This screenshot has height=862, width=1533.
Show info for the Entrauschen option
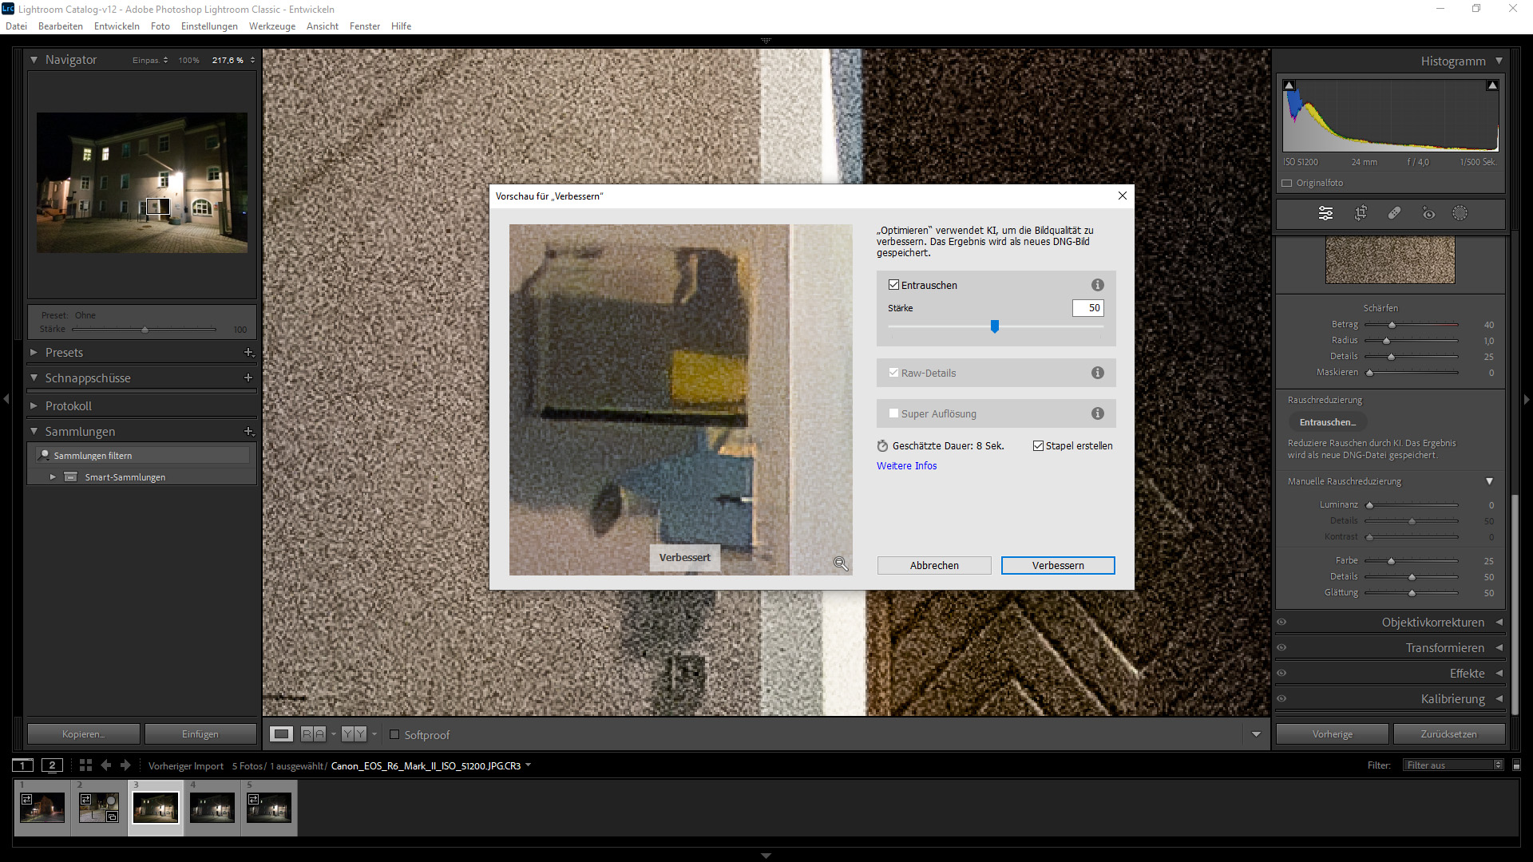pos(1098,285)
